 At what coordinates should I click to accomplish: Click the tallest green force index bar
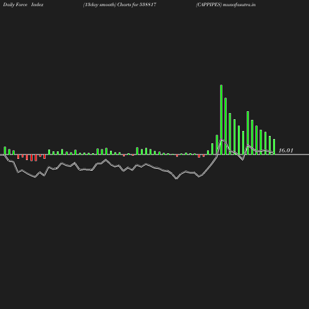tap(221, 120)
